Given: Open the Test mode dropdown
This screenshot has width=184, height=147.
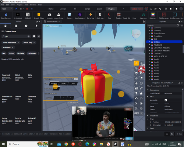Looking at the screenshot, I should pyautogui.click(x=7, y=9).
